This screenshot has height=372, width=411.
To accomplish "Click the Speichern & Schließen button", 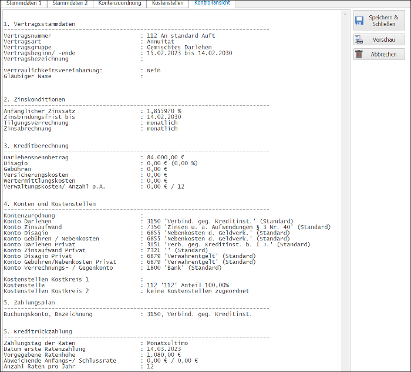I will (379, 21).
